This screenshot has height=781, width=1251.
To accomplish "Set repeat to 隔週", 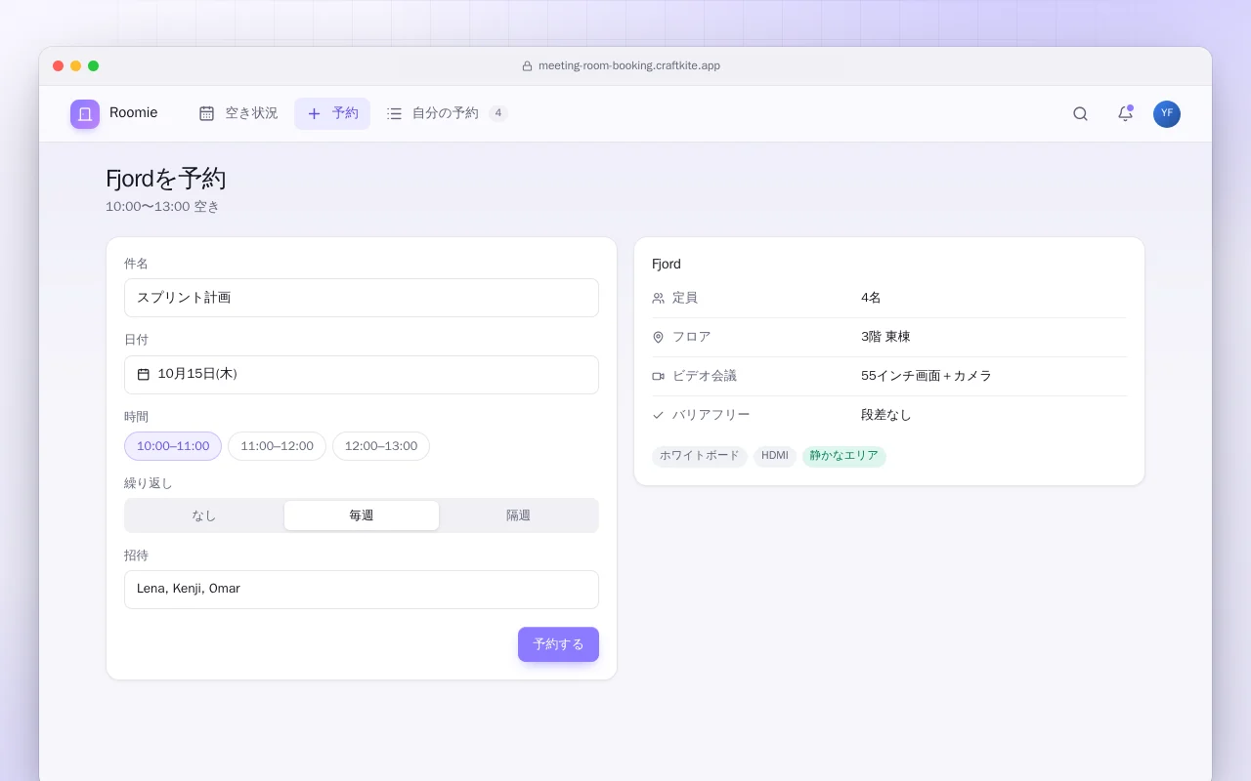I will [518, 515].
